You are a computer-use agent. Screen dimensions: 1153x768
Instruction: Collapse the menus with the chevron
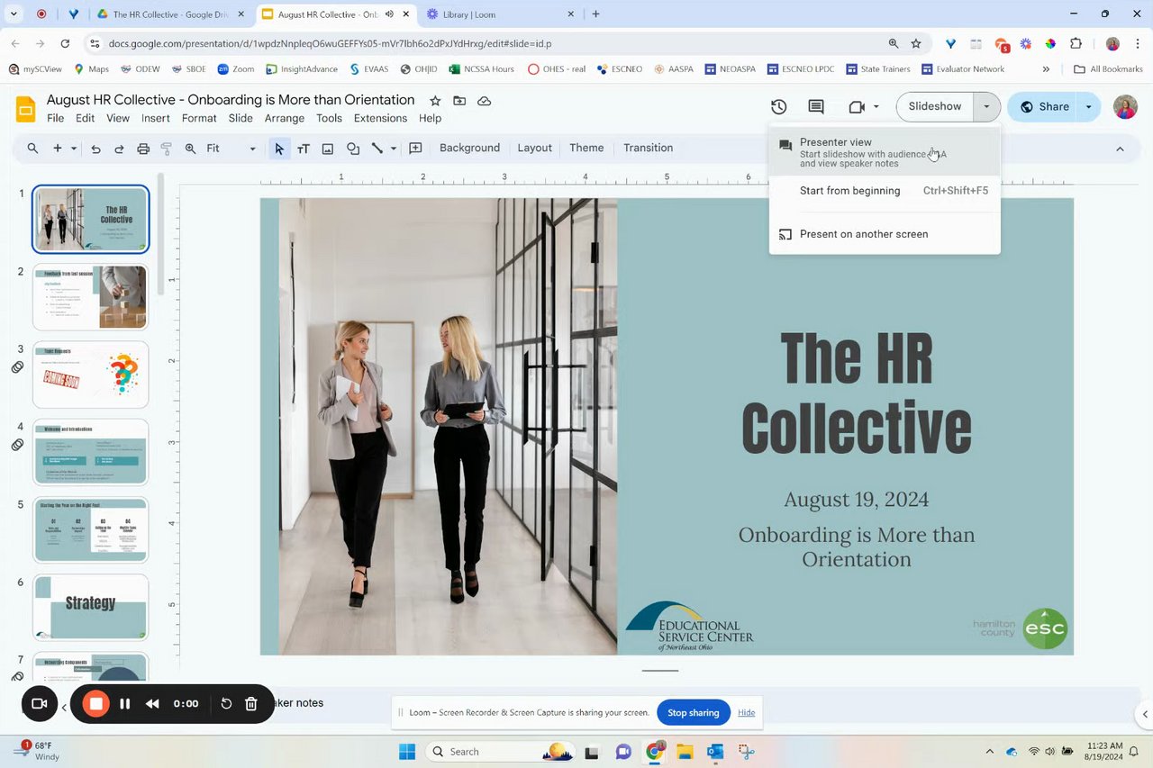(x=1120, y=149)
